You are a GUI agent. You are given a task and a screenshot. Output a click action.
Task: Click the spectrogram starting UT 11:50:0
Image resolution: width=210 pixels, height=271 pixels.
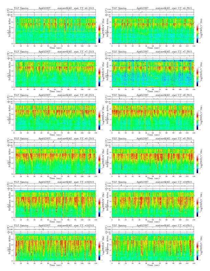coord(153,247)
